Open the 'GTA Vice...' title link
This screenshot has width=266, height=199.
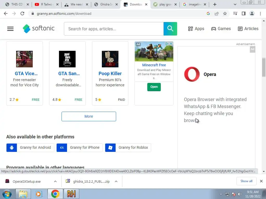tap(26, 73)
